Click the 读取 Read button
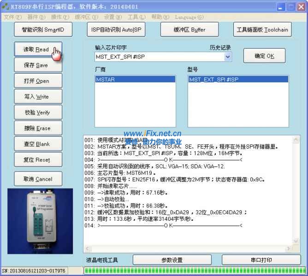 click(36, 50)
